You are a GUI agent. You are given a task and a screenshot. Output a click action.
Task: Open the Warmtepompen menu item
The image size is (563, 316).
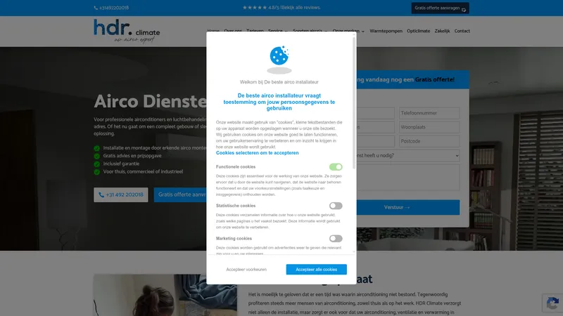386,31
